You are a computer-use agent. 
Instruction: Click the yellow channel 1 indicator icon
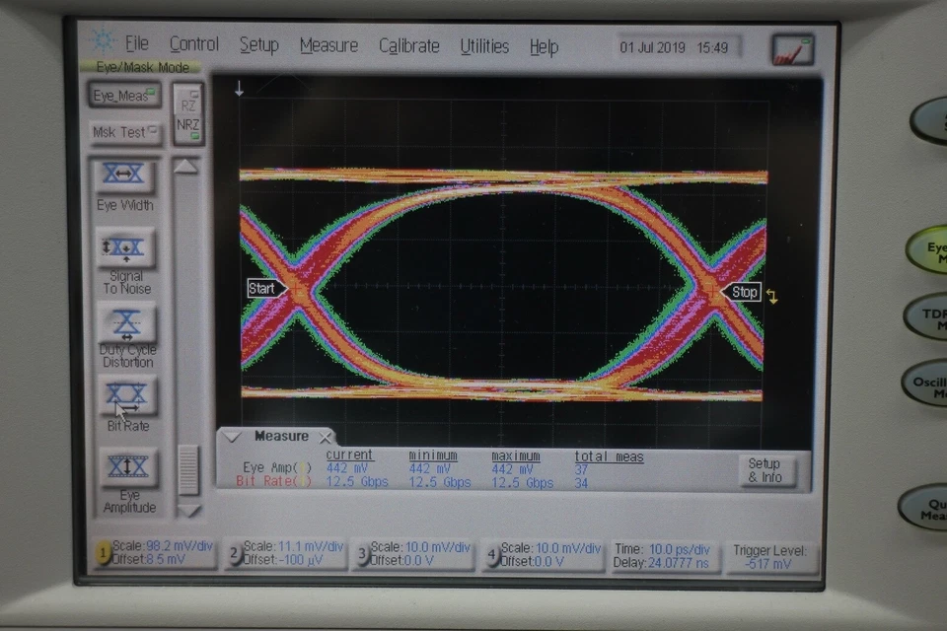pos(103,555)
